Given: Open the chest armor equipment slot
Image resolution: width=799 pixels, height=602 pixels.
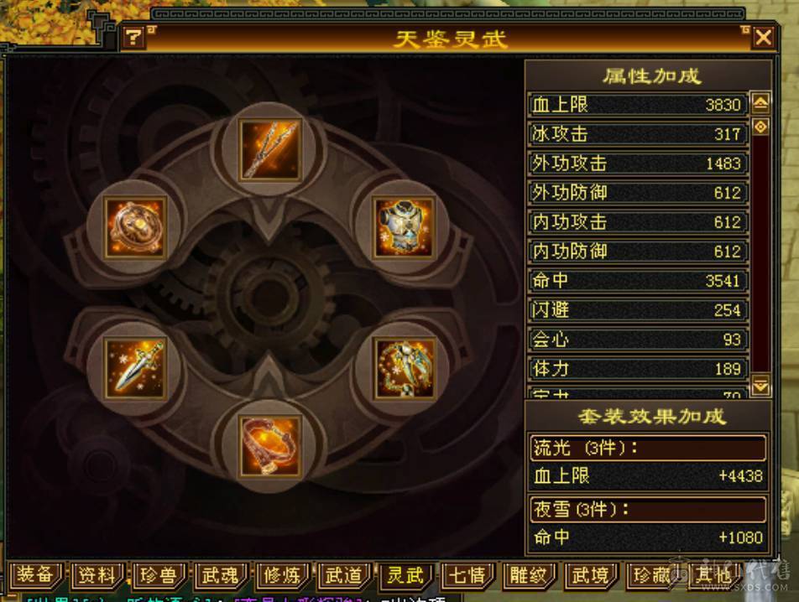Looking at the screenshot, I should 404,227.
